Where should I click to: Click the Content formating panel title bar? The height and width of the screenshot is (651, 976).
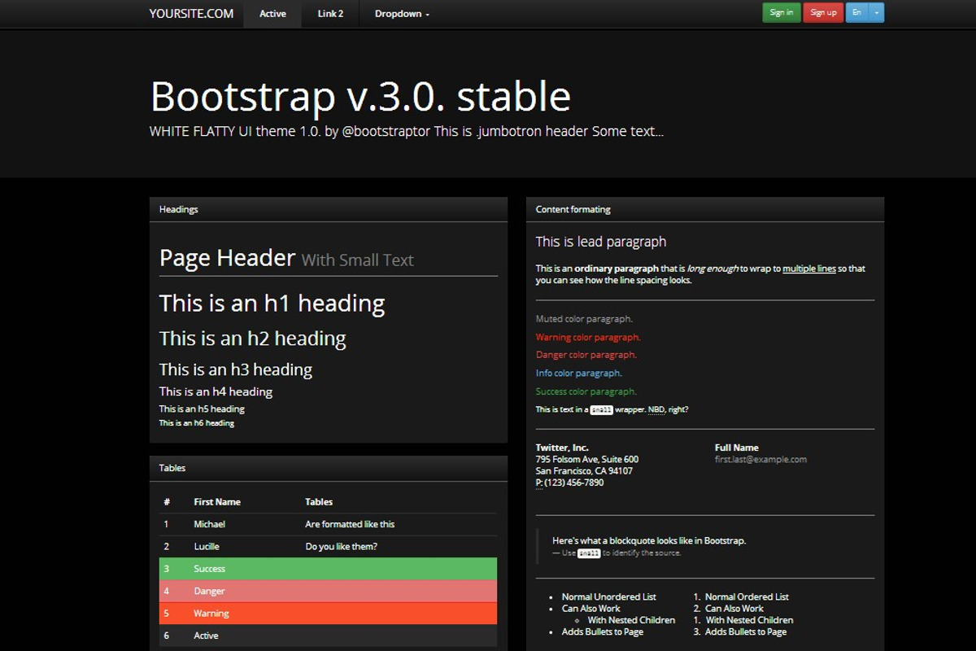point(573,209)
